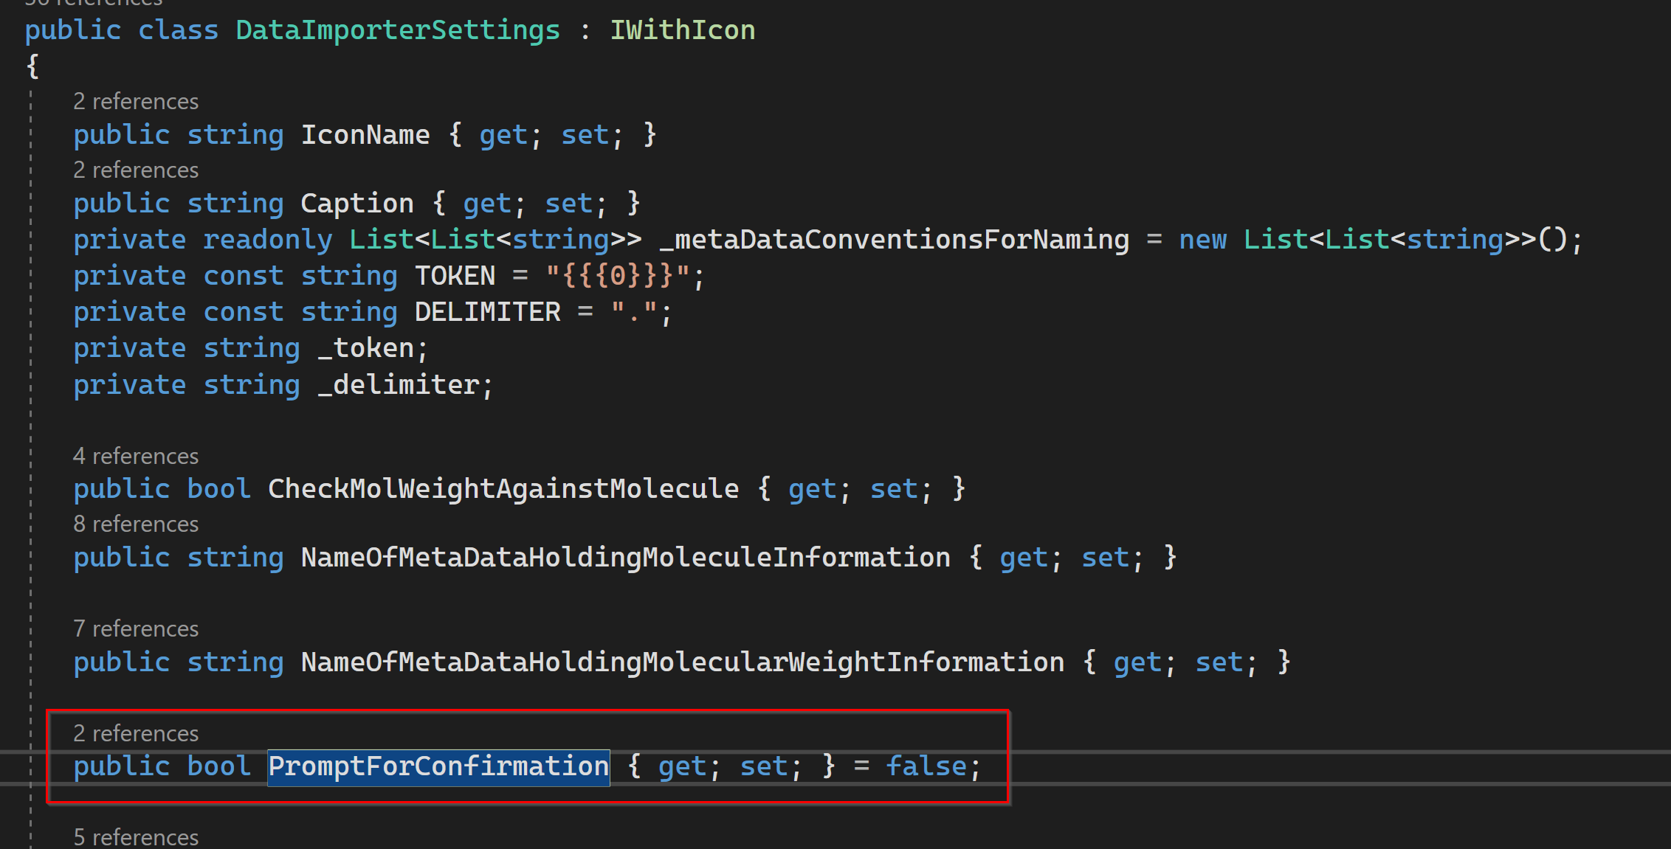Click the "{{{0}}}" string literal
1671x849 pixels.
point(618,276)
